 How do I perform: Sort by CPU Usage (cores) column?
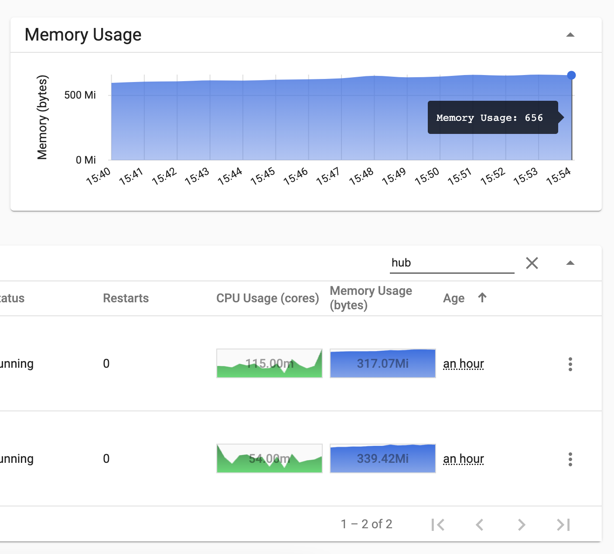[x=268, y=298]
